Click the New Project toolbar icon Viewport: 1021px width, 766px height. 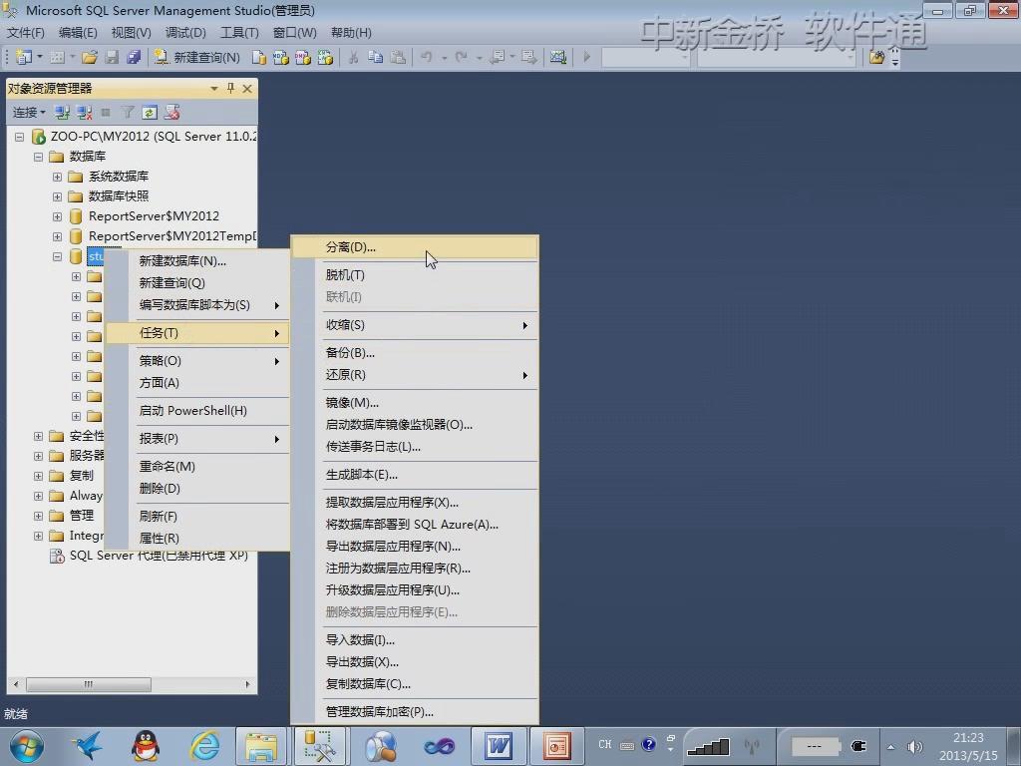pyautogui.click(x=24, y=57)
